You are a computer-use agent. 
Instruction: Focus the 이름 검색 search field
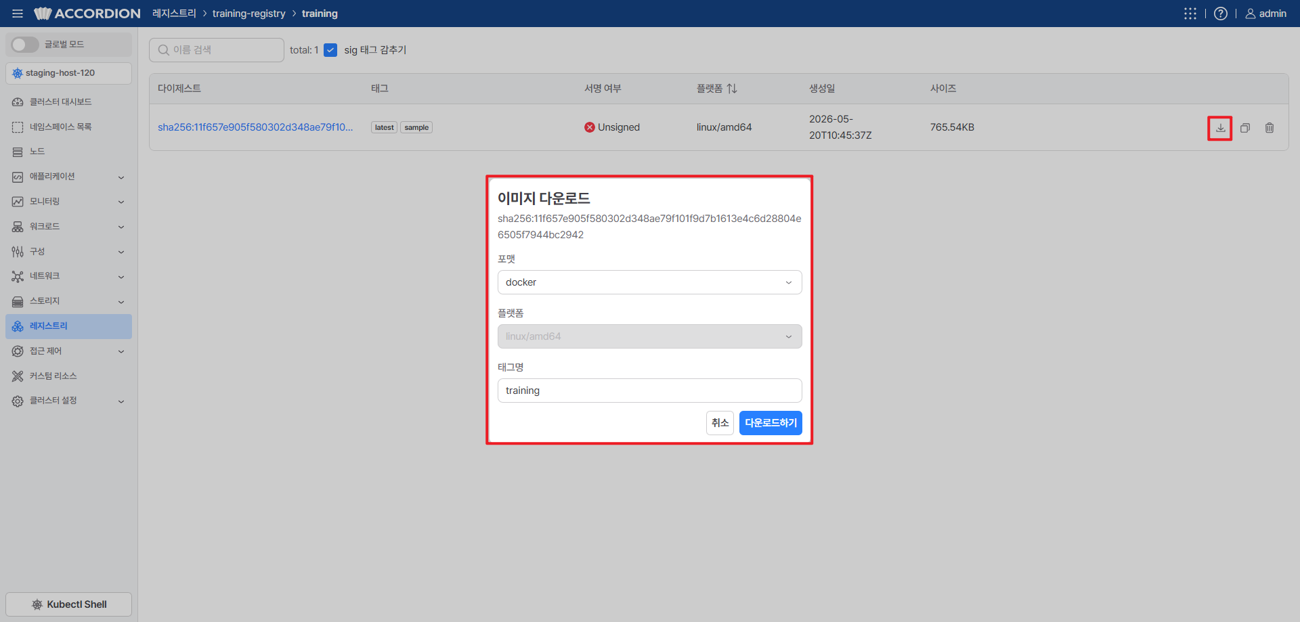[217, 50]
